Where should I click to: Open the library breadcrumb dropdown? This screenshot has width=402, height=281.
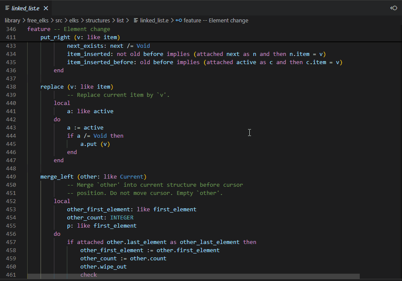[13, 20]
